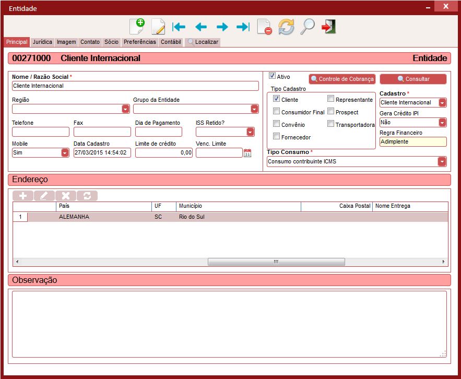Switch to the Imagem tab
Image resolution: width=461 pixels, height=379 pixels.
click(x=66, y=42)
